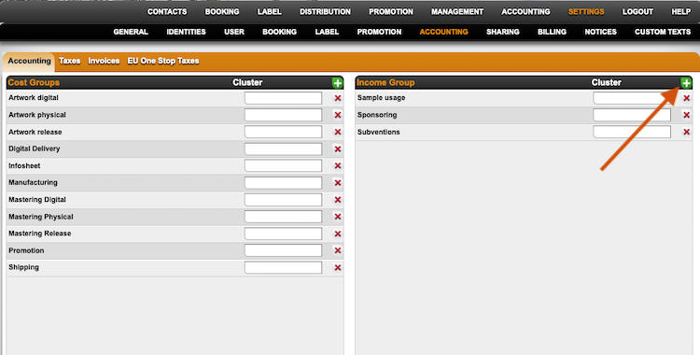The width and height of the screenshot is (700, 355).
Task: Focus the Digital Delivery cluster field
Action: tap(283, 149)
